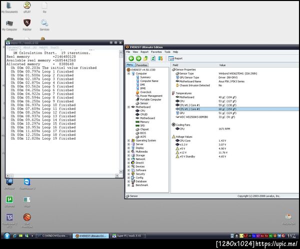The image size is (300, 249).
Task: Open the Recycle Bin desktop icon
Action: click(x=288, y=220)
